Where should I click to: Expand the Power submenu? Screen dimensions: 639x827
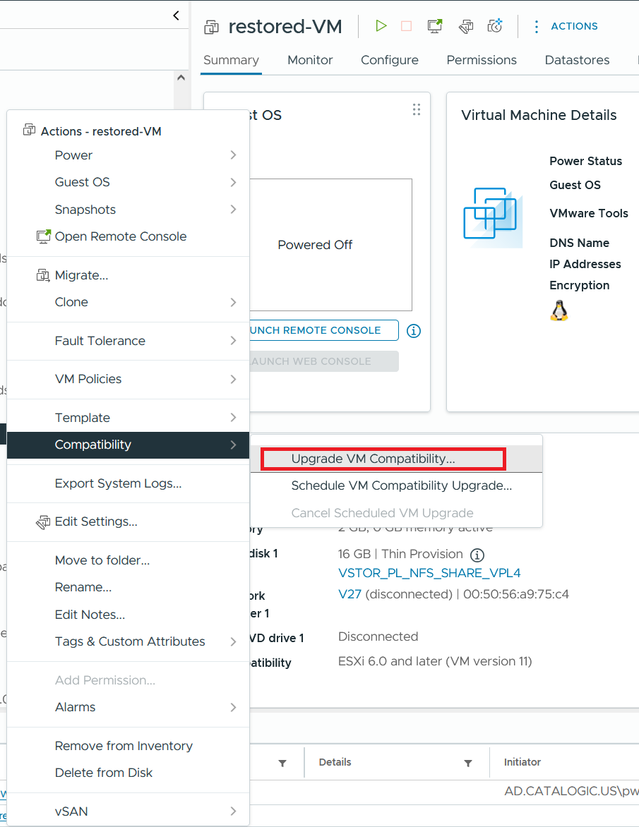[x=127, y=155]
